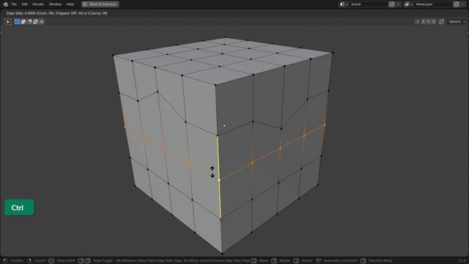Click the Cancel mouse icon in status bar
Image resolution: width=469 pixels, height=264 pixels.
pyautogui.click(x=29, y=261)
